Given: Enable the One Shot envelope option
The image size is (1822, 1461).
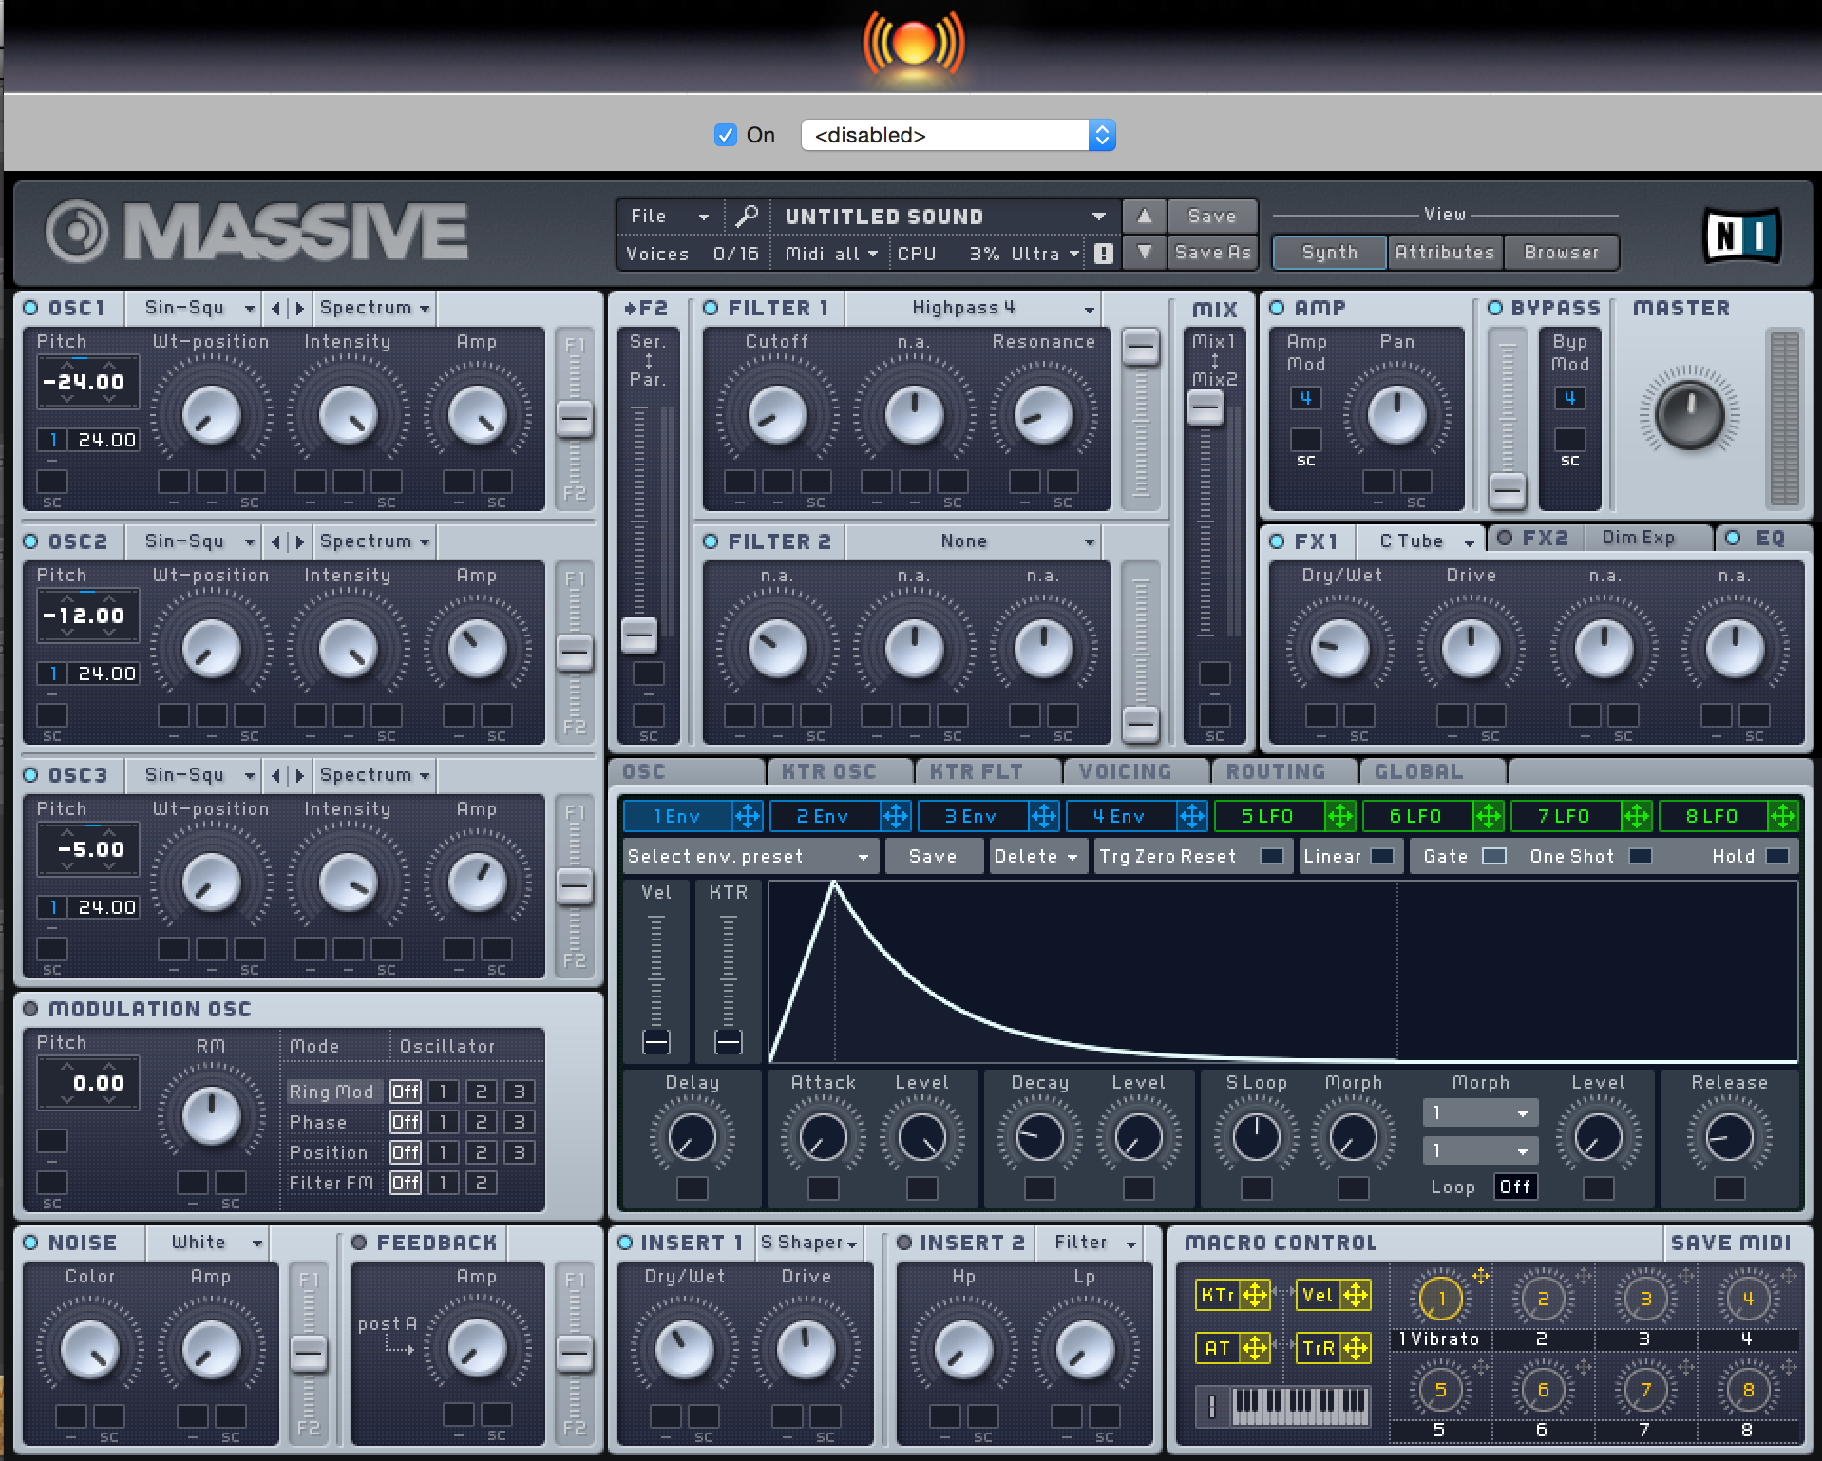Looking at the screenshot, I should [x=1641, y=856].
